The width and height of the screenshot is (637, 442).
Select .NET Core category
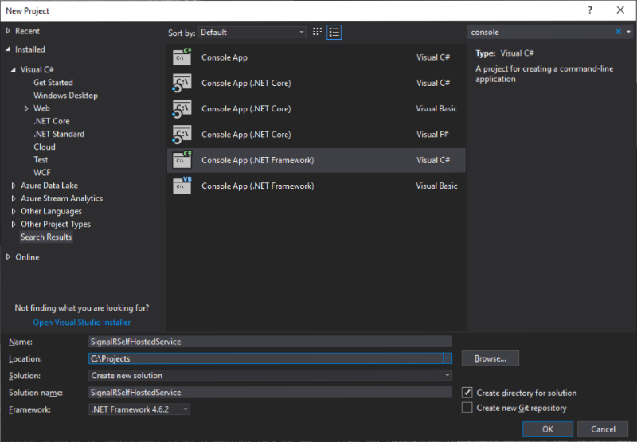pos(52,121)
